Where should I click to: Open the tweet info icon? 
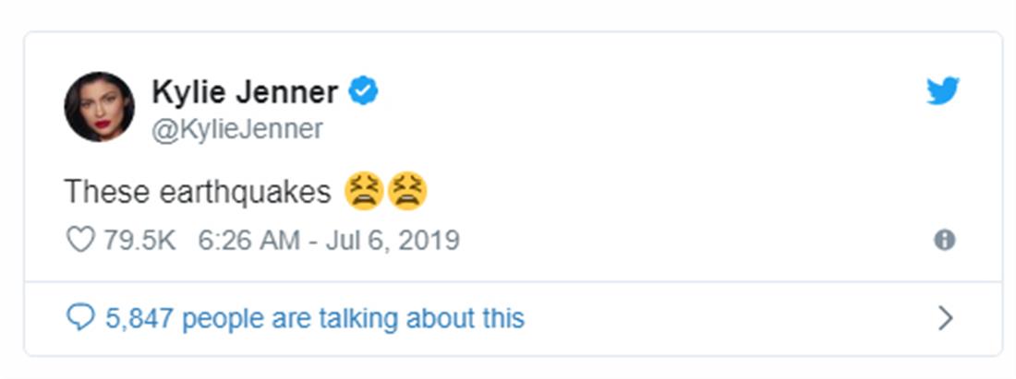tap(944, 241)
